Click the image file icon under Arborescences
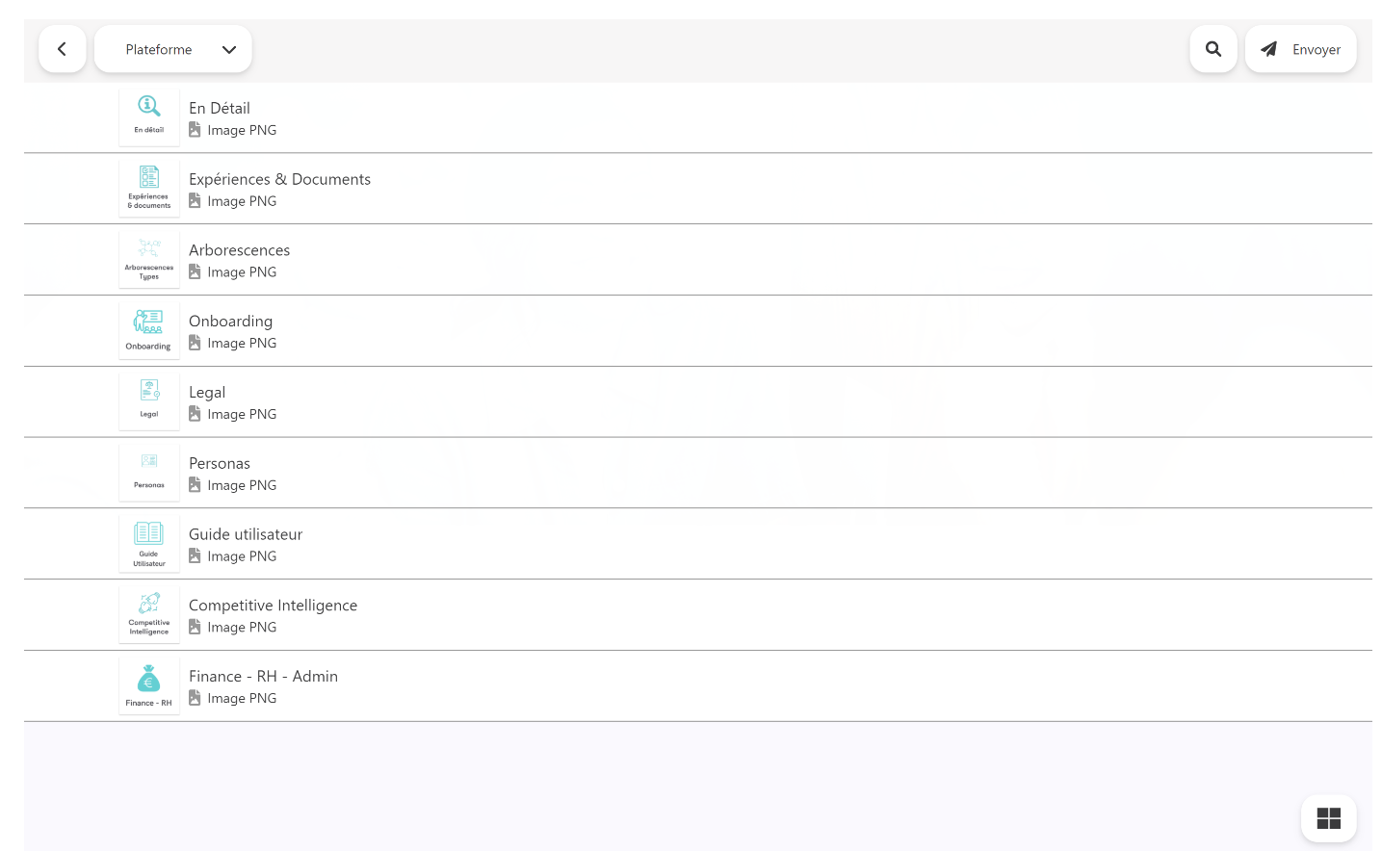This screenshot has width=1382, height=851. click(195, 272)
